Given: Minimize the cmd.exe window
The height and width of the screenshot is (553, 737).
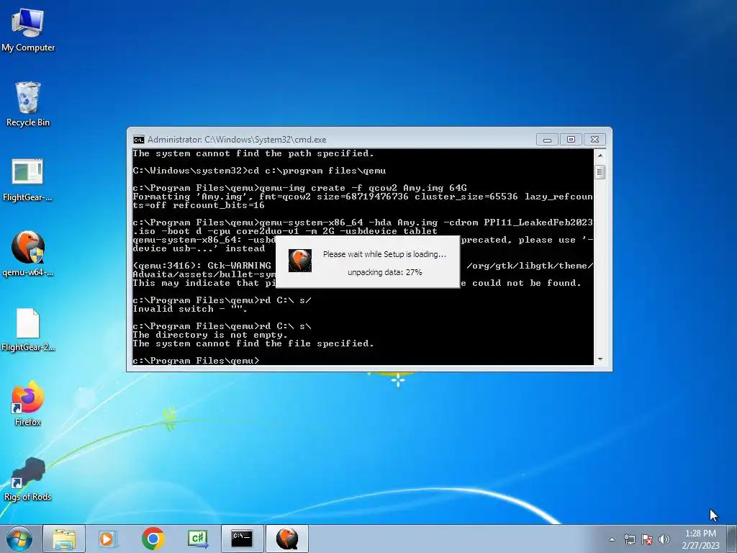Looking at the screenshot, I should tap(547, 140).
